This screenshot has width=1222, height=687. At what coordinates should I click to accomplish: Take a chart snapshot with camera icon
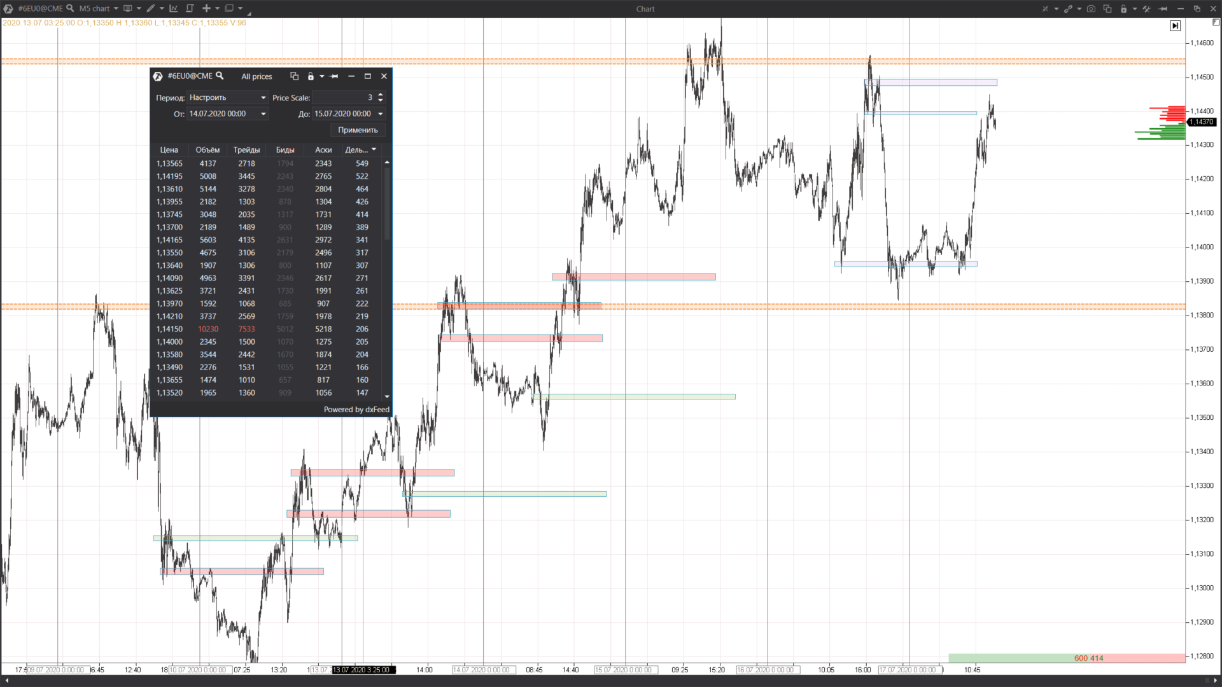click(x=1091, y=8)
